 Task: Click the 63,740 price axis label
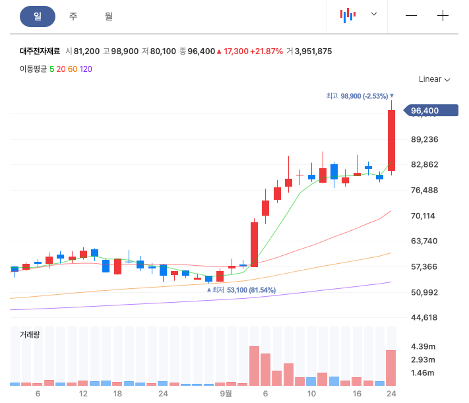(x=424, y=241)
